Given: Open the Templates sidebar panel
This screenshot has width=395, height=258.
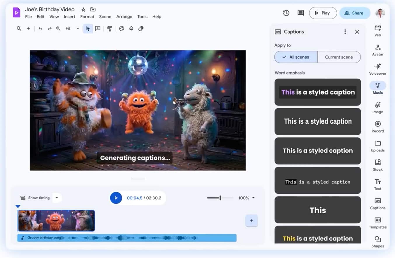Looking at the screenshot, I should click(377, 222).
